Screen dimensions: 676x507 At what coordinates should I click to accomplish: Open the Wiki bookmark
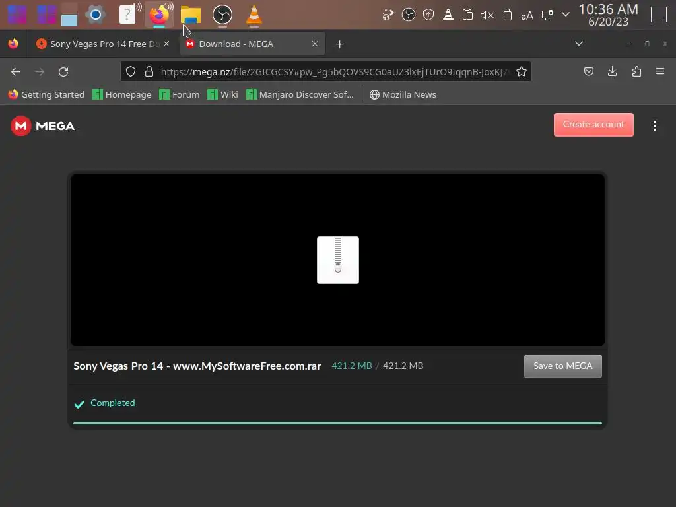[222, 94]
